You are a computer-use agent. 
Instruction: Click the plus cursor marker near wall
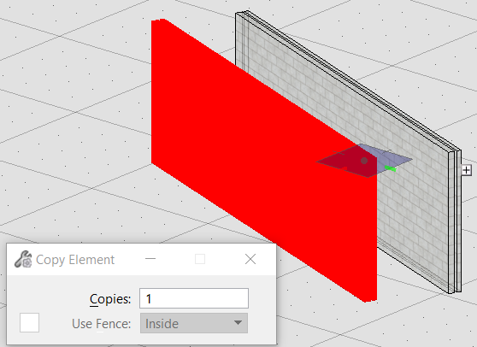[x=467, y=170]
